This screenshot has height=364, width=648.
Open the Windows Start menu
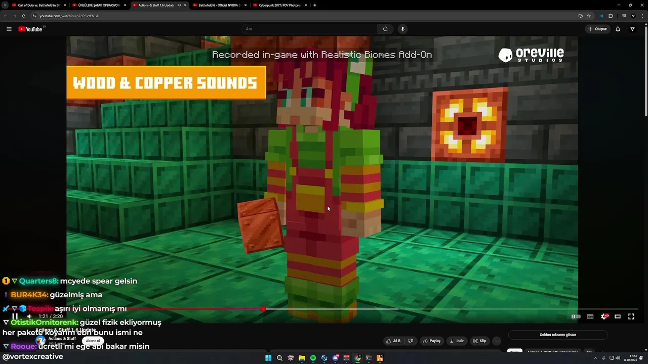268,358
